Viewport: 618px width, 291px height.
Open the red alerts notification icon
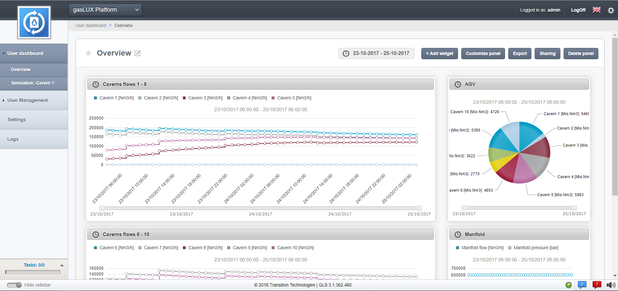coord(597,285)
